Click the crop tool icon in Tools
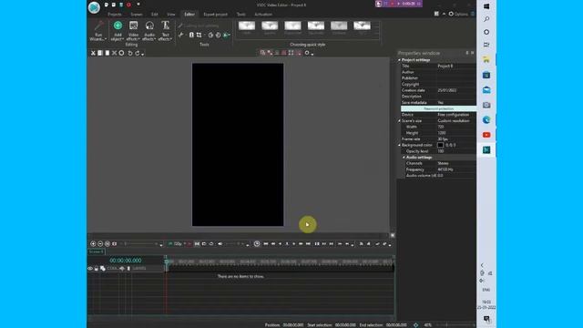Image resolution: width=583 pixels, height=328 pixels. [199, 35]
